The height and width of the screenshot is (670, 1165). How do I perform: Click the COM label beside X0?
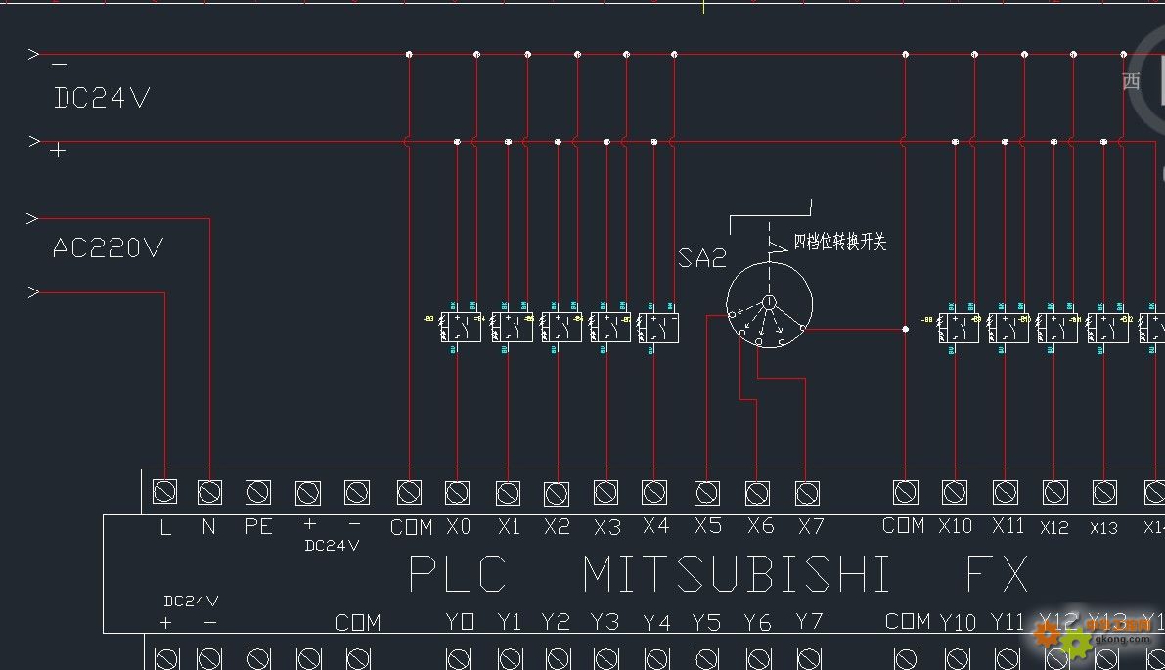click(411, 527)
